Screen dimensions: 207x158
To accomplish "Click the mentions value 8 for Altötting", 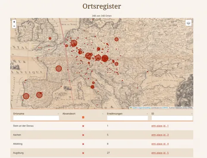I will (x=107, y=144).
